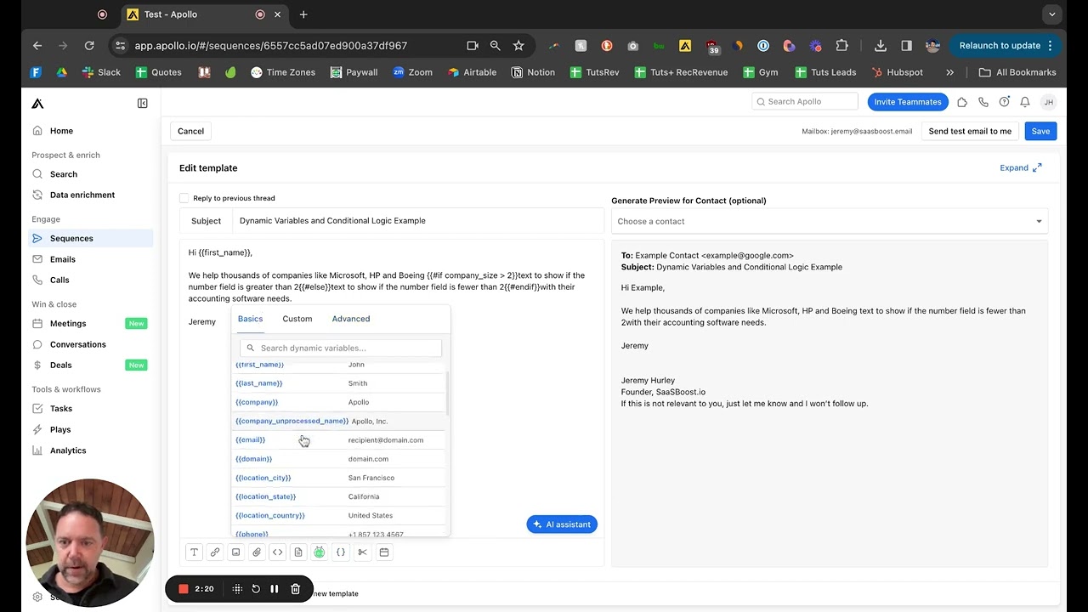Image resolution: width=1088 pixels, height=612 pixels.
Task: Click the puzzle-piece icon next to Invite Teammates
Action: tap(962, 102)
